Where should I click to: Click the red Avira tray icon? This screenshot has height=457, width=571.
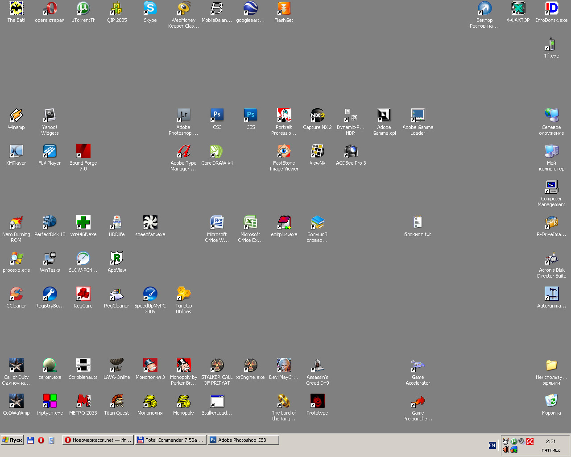(530, 441)
